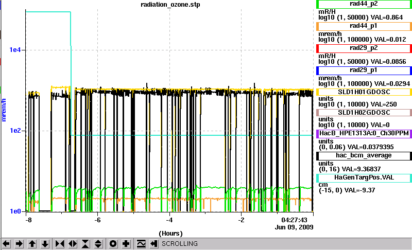Click the circle auto-scale toolbar button
This screenshot has width=412, height=250.
click(x=113, y=244)
